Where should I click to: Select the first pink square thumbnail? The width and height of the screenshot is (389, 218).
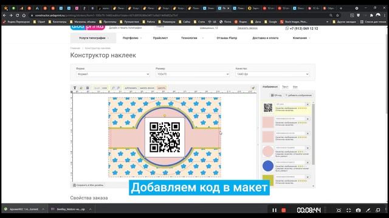click(x=268, y=122)
